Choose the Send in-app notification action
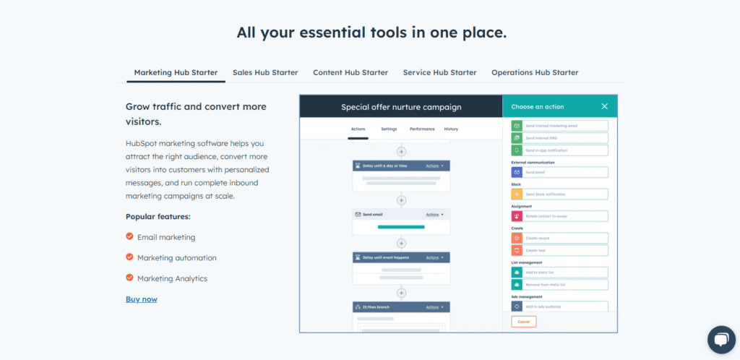The image size is (740, 360). coord(560,150)
